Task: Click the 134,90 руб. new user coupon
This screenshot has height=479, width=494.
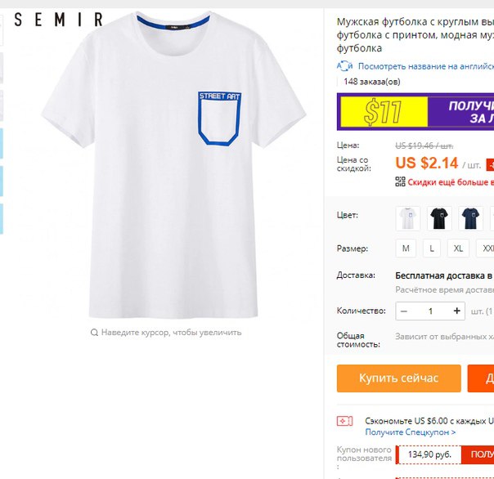Action: (429, 454)
